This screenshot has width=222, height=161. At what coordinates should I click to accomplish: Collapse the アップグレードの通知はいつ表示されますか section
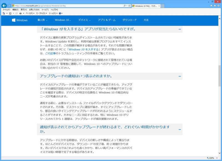[x=180, y=76]
